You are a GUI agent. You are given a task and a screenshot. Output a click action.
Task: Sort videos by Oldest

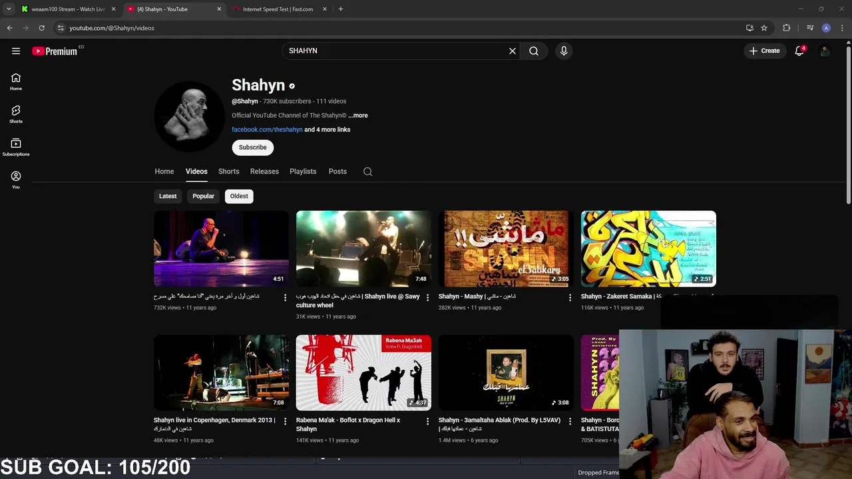click(x=239, y=196)
